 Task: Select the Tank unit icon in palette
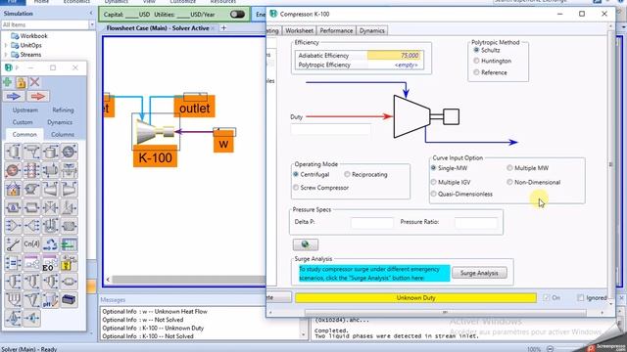50,153
